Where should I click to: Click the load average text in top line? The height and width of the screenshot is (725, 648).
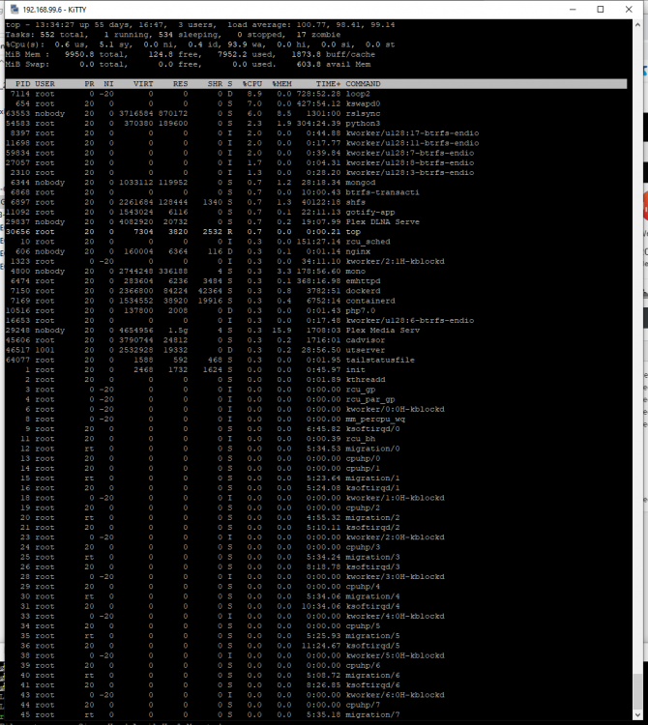point(310,25)
